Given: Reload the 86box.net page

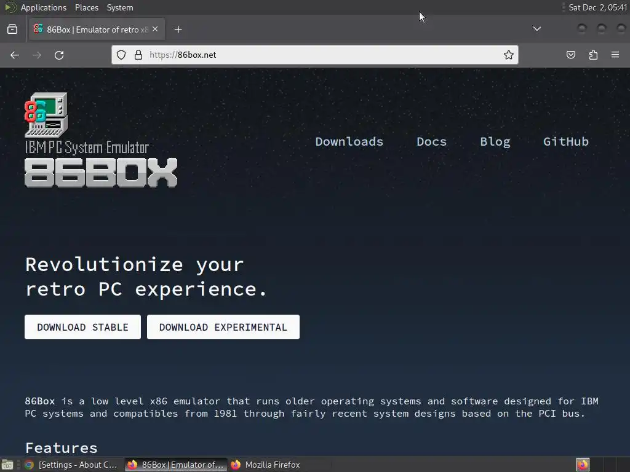Looking at the screenshot, I should click(59, 55).
